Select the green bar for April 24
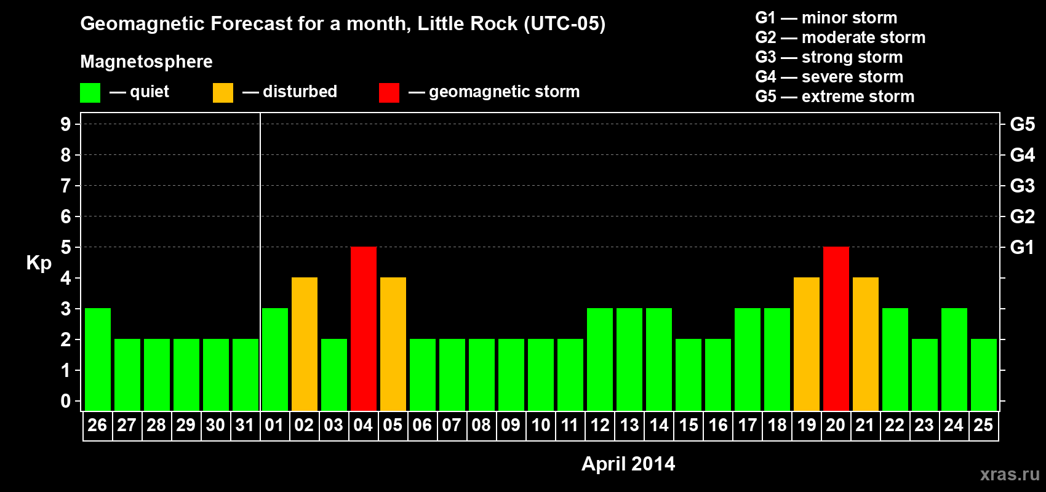This screenshot has width=1046, height=492. pyautogui.click(x=954, y=359)
